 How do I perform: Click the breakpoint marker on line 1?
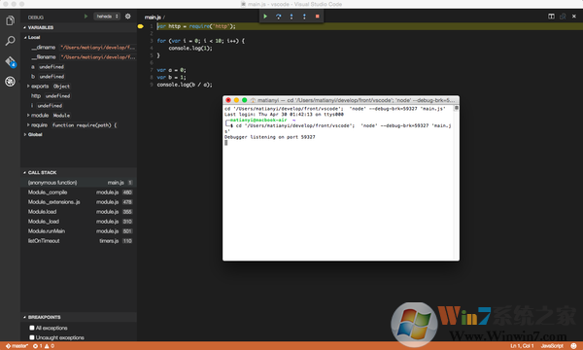coord(141,26)
